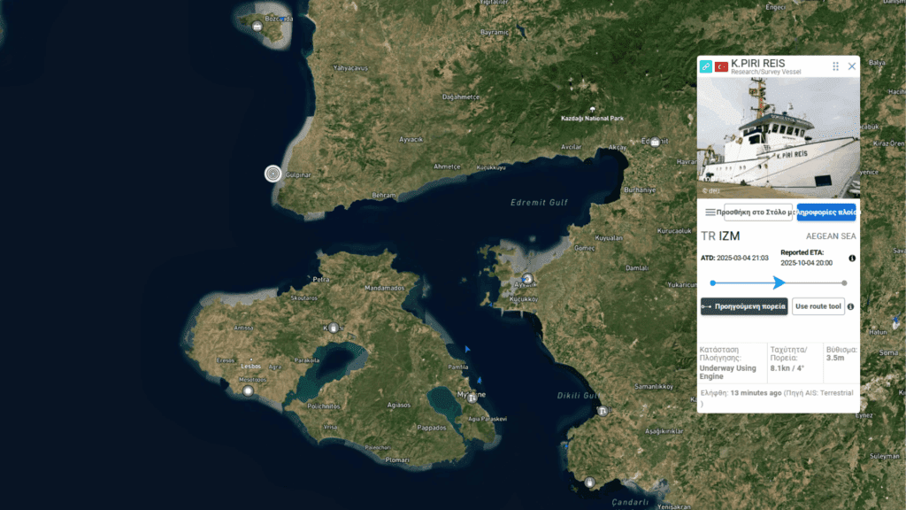
Task: Select the port marker at Mytilene
Action: coord(472,398)
